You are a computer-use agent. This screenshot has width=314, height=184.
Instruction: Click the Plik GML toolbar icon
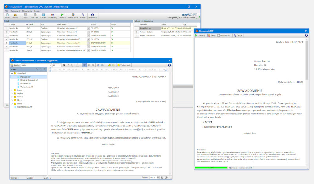[x=35, y=15]
